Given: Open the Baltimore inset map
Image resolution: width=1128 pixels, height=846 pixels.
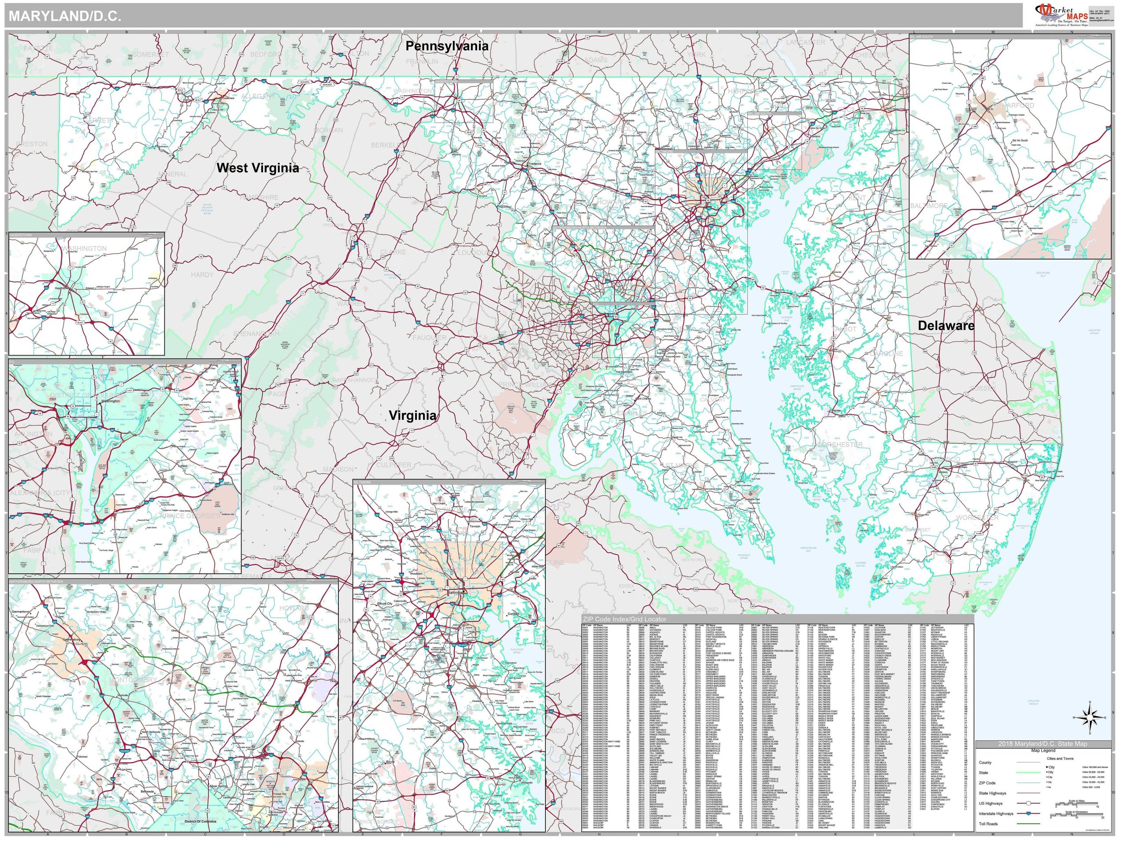Looking at the screenshot, I should tap(449, 656).
